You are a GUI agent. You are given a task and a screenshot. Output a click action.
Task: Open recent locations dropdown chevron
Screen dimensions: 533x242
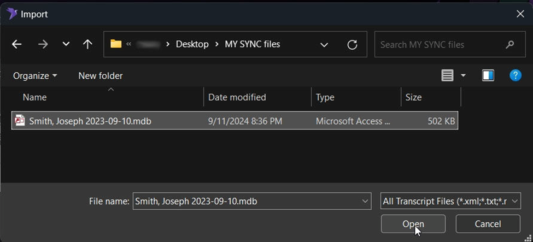pyautogui.click(x=66, y=44)
